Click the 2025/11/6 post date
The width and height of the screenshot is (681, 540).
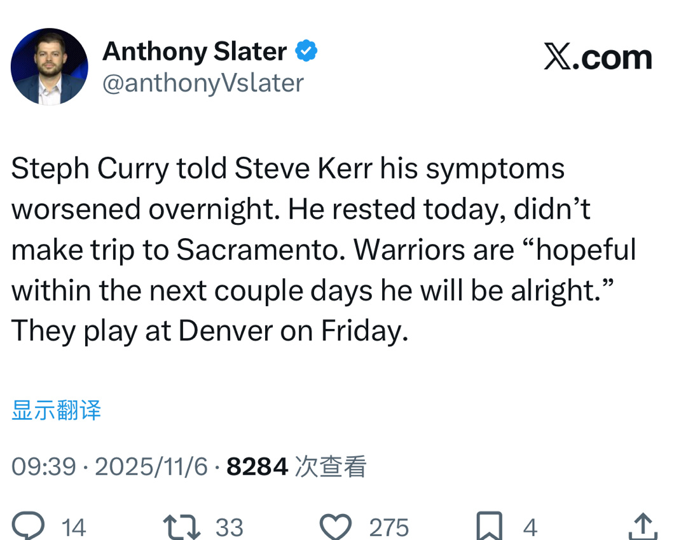point(151,467)
